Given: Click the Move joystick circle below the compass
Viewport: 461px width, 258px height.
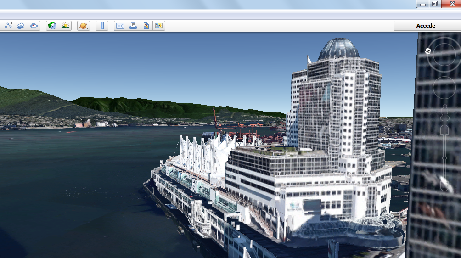Looking at the screenshot, I should [x=444, y=88].
